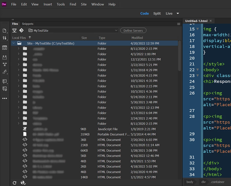Click HTML file icon in the 66KB row
Screen dimensions: 231x186
pyautogui.click(x=25, y=150)
